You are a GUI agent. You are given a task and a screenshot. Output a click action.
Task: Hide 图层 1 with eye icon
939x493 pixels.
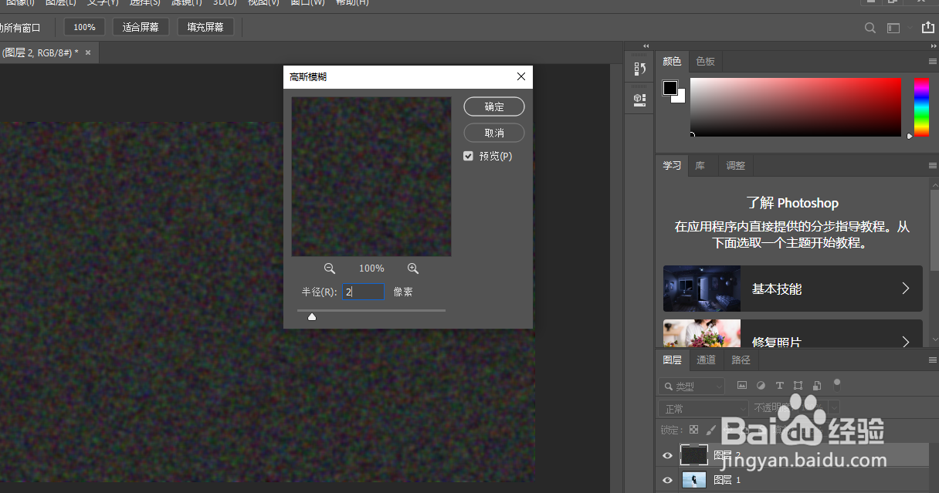(x=668, y=480)
